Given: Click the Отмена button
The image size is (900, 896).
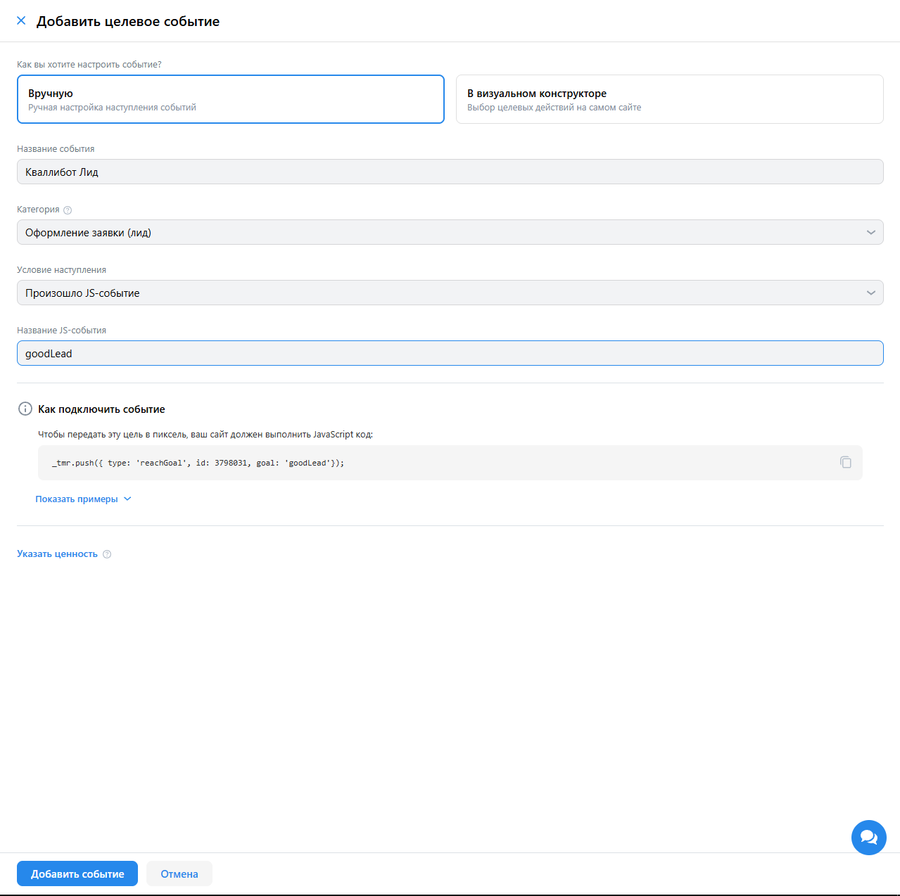Looking at the screenshot, I should tap(179, 873).
